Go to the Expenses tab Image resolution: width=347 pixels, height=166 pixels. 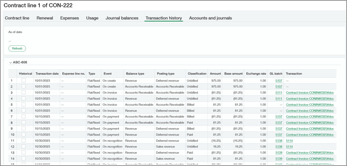tap(69, 18)
